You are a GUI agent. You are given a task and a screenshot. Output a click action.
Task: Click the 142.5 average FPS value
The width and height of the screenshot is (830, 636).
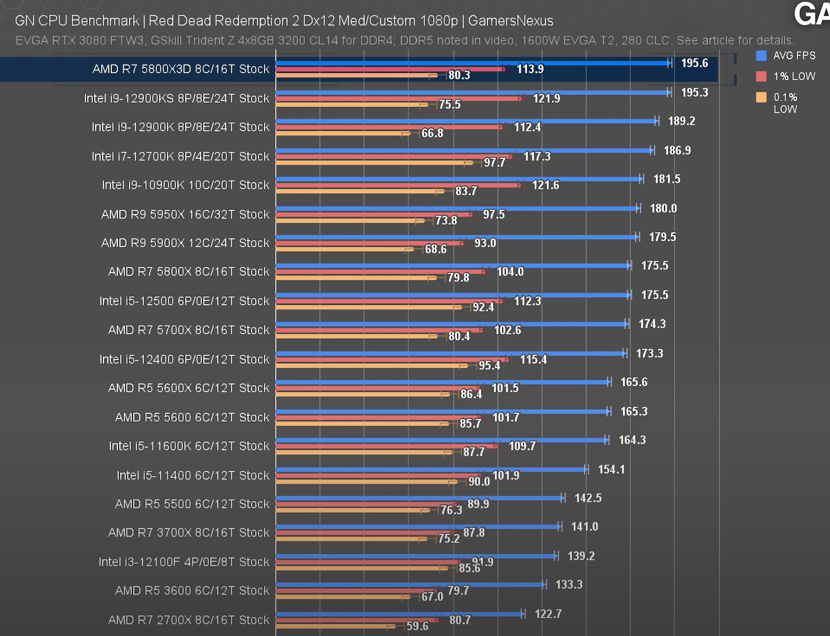(588, 498)
